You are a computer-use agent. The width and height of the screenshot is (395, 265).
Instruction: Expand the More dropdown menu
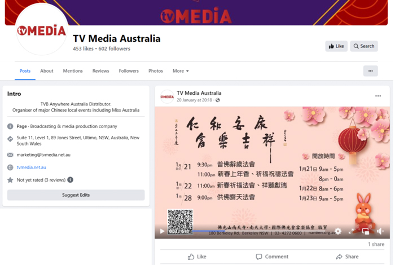point(181,71)
